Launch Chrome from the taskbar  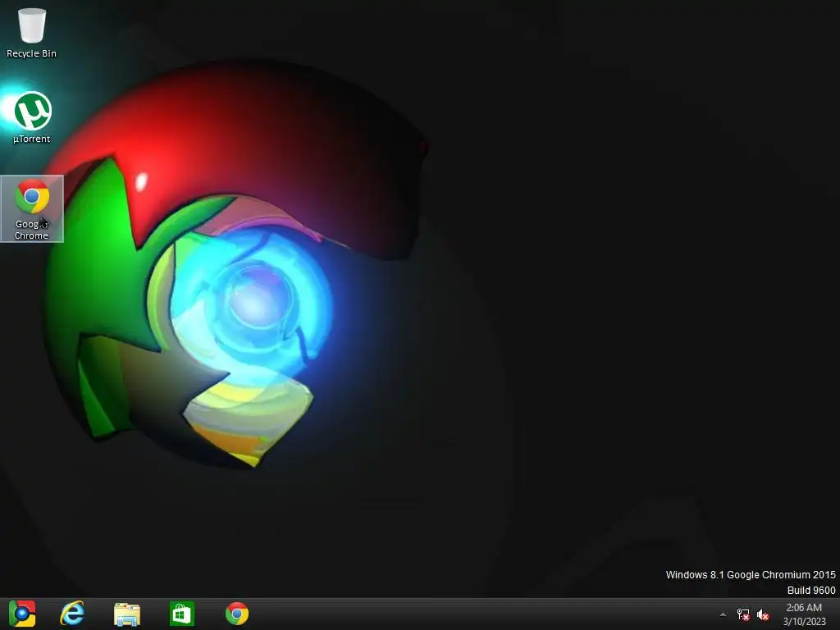[x=237, y=614]
